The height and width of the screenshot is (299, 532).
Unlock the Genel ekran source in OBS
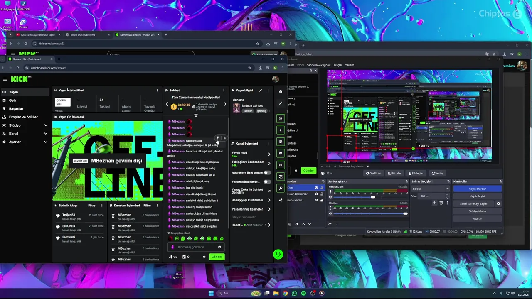coord(322,200)
